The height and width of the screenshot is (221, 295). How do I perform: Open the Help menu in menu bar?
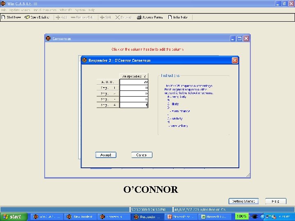(x=92, y=10)
